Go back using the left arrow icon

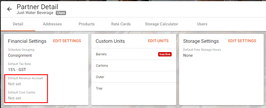pos(9,9)
